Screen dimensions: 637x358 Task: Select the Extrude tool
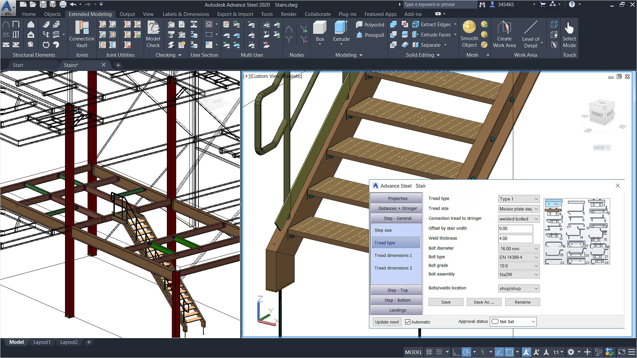click(340, 35)
